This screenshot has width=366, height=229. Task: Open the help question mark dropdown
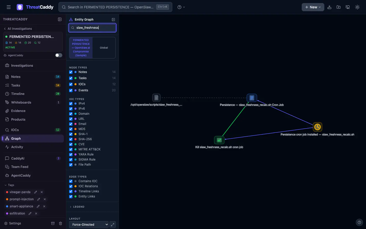[181, 7]
